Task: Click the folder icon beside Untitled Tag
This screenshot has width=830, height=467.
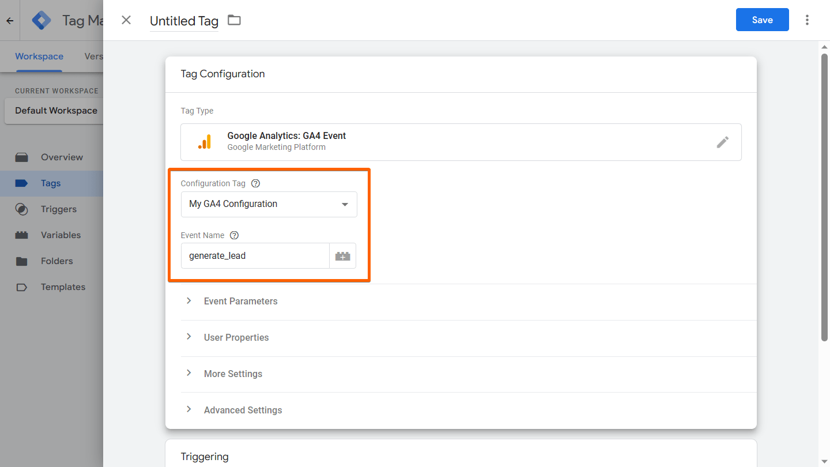Action: click(x=234, y=21)
